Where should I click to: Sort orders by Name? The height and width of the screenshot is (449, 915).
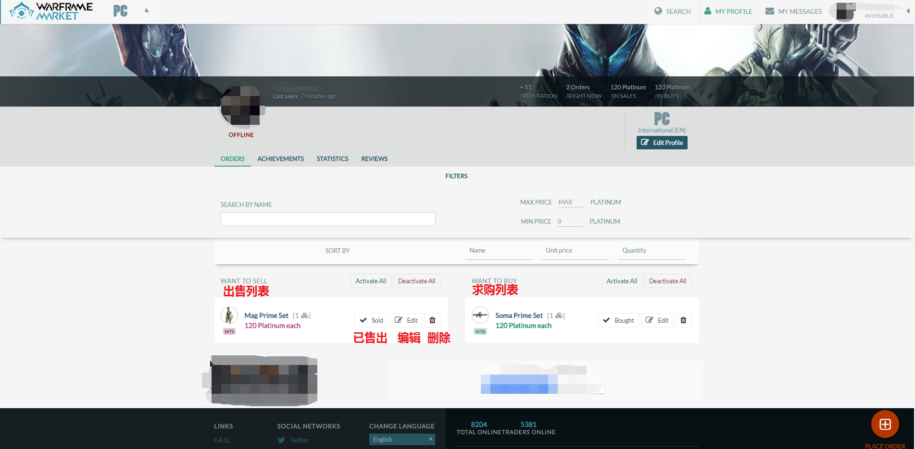point(499,251)
